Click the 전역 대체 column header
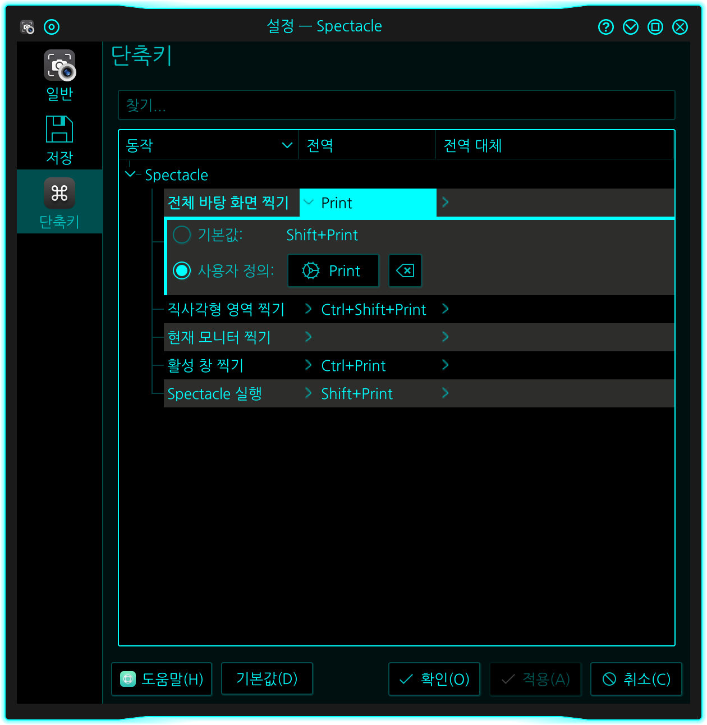Screen dimensions: 707x725 coord(554,145)
